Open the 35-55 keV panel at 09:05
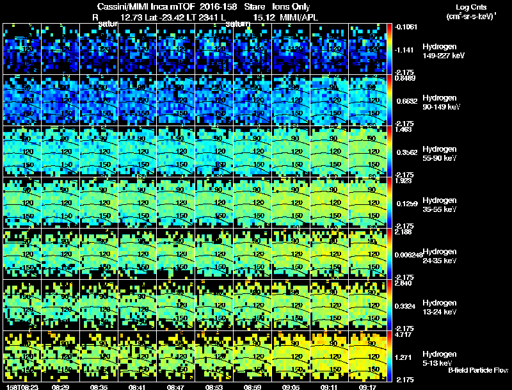 point(291,203)
